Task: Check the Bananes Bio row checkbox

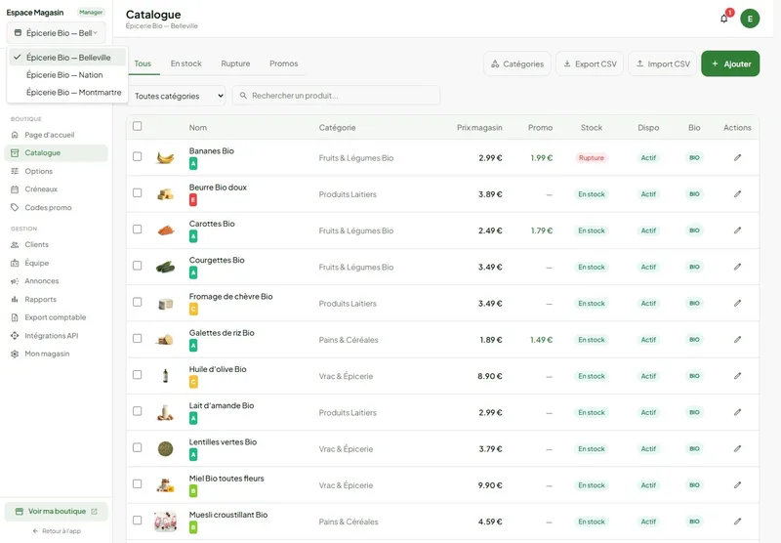Action: [138, 156]
